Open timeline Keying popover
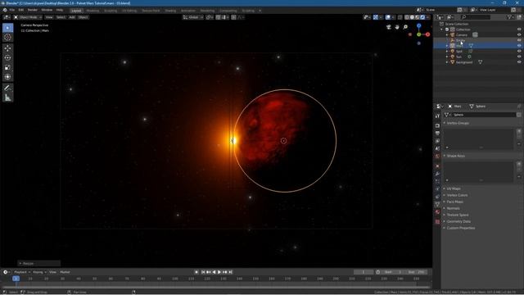Viewport: 524px width, 295px height. tap(39, 272)
